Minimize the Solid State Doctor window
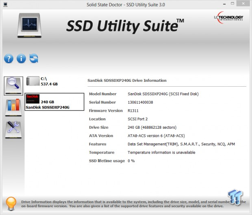 (x=224, y=4)
